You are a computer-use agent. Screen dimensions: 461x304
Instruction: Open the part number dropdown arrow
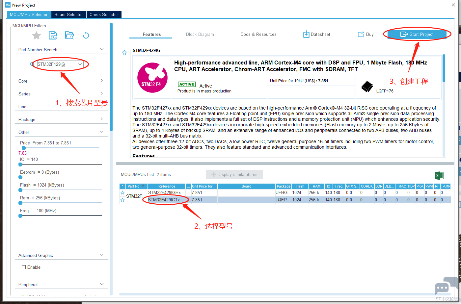(80, 64)
